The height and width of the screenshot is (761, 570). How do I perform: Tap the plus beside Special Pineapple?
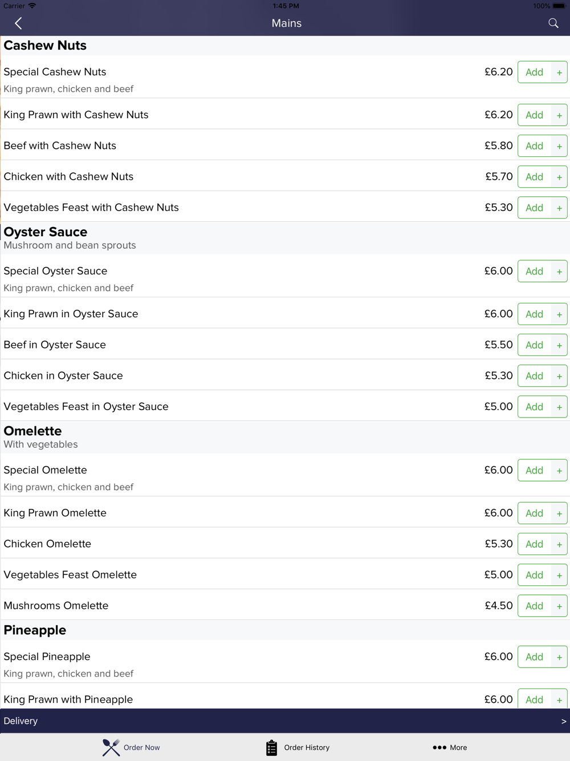(x=559, y=657)
